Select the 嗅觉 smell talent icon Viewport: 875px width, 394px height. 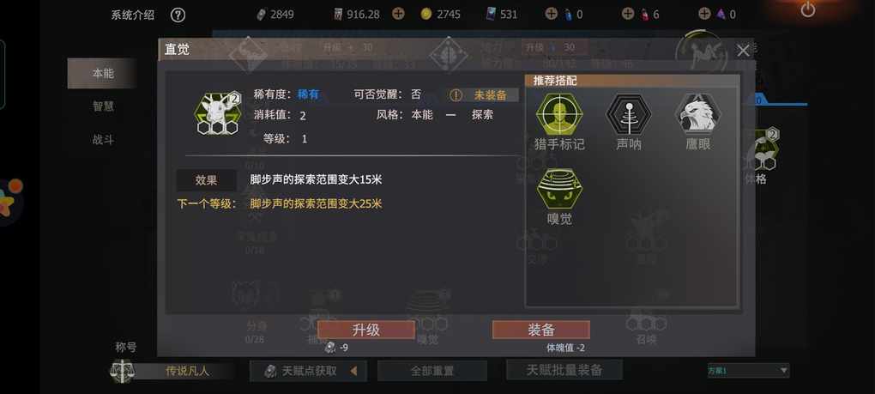pyautogui.click(x=559, y=189)
